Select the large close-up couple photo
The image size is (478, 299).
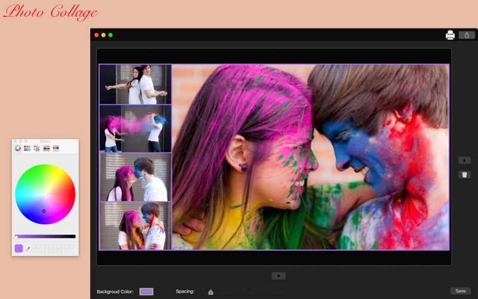pyautogui.click(x=310, y=157)
